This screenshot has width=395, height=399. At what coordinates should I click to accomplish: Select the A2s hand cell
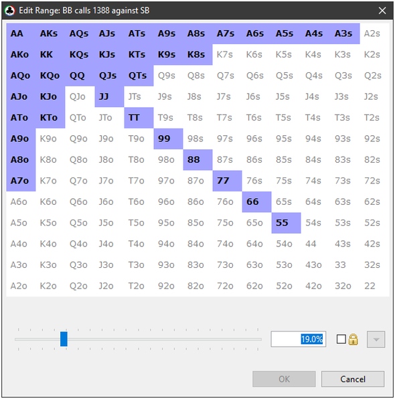[x=374, y=33]
